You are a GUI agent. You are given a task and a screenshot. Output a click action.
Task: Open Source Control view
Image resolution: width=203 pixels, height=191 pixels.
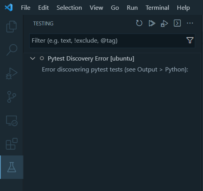coord(11,97)
